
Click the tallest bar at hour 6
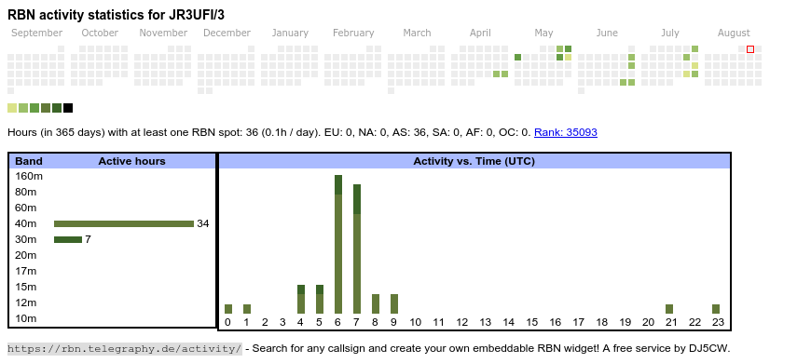point(338,244)
